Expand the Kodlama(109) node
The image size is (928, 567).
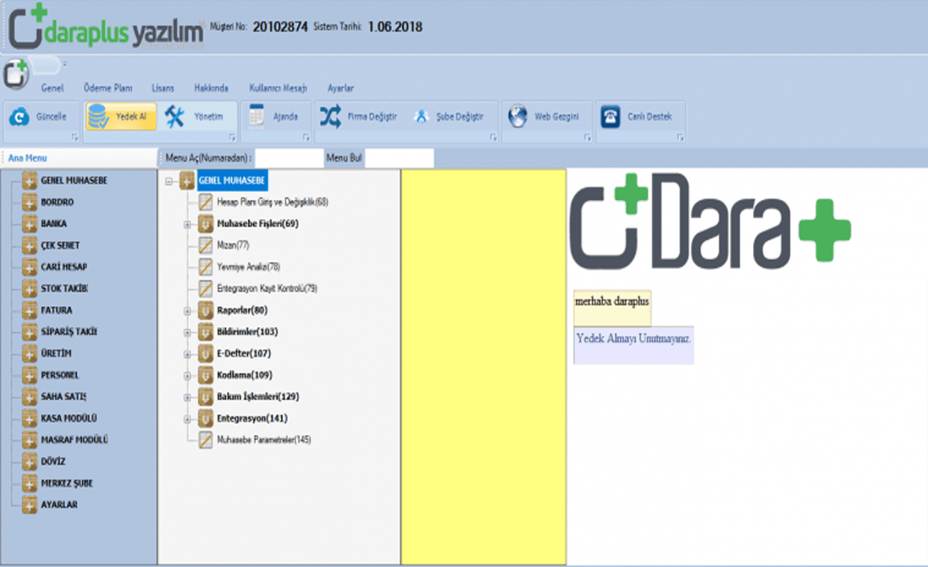(x=187, y=376)
